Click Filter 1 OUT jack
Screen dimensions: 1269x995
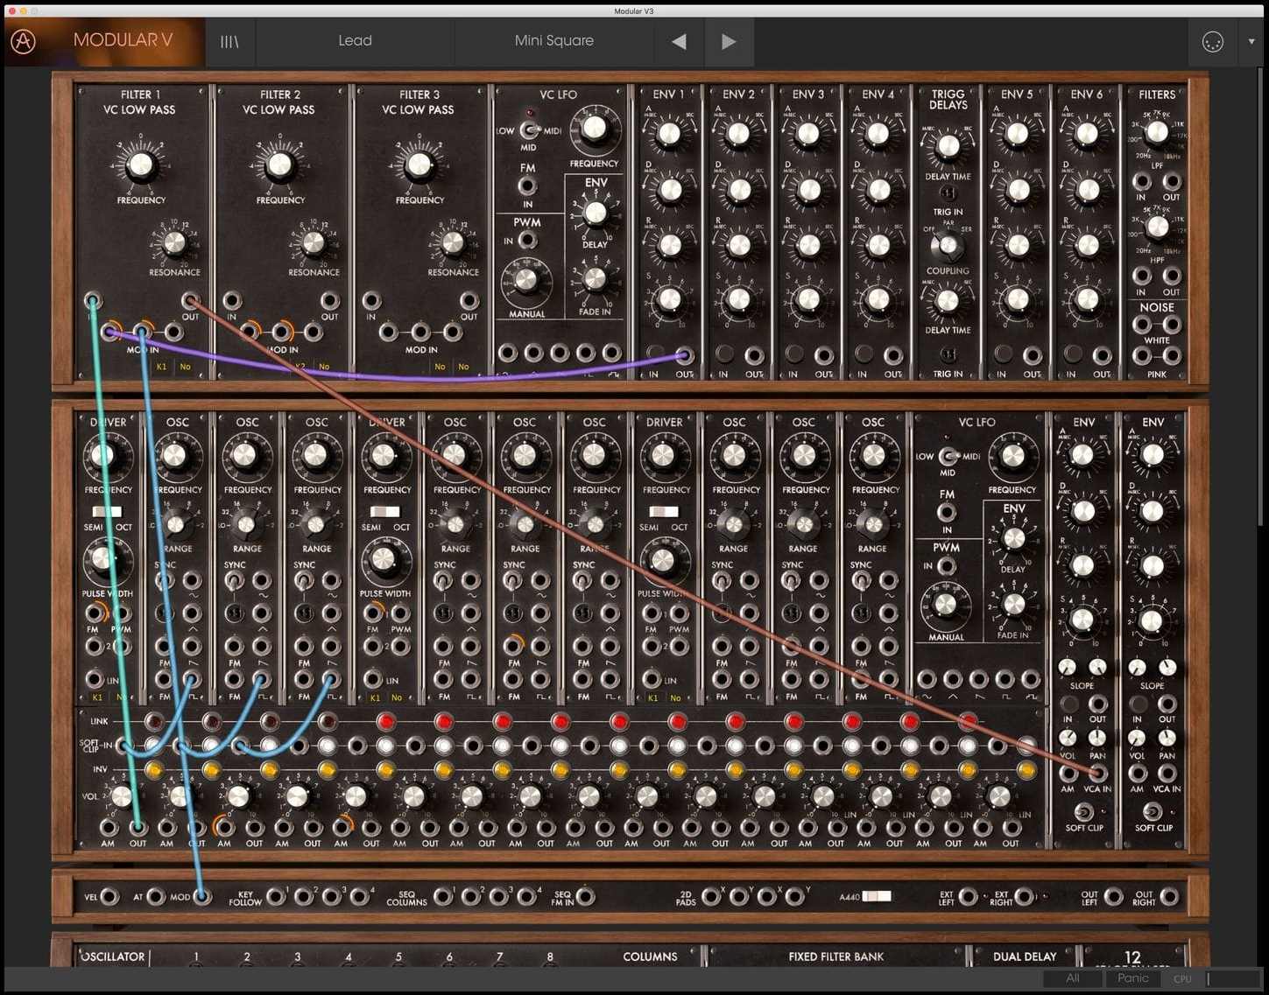point(190,301)
